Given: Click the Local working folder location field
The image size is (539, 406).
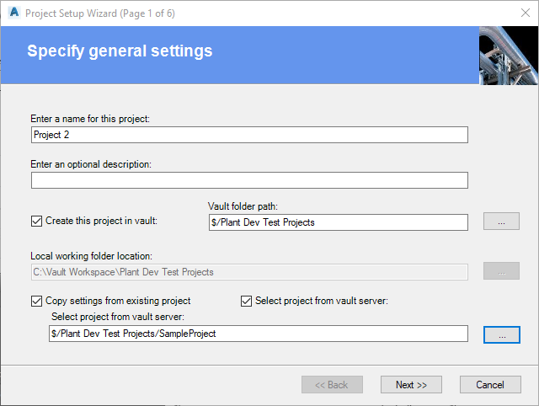Looking at the screenshot, I should (x=249, y=271).
